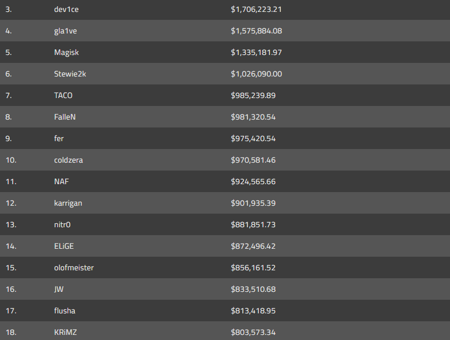Click the player name fer
450x340 pixels.
pyautogui.click(x=59, y=139)
